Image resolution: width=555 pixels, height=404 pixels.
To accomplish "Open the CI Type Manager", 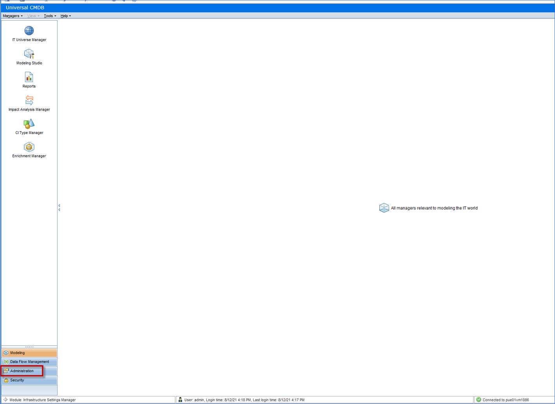I will pos(29,124).
